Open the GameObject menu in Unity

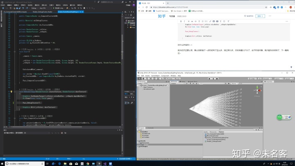(155, 76)
